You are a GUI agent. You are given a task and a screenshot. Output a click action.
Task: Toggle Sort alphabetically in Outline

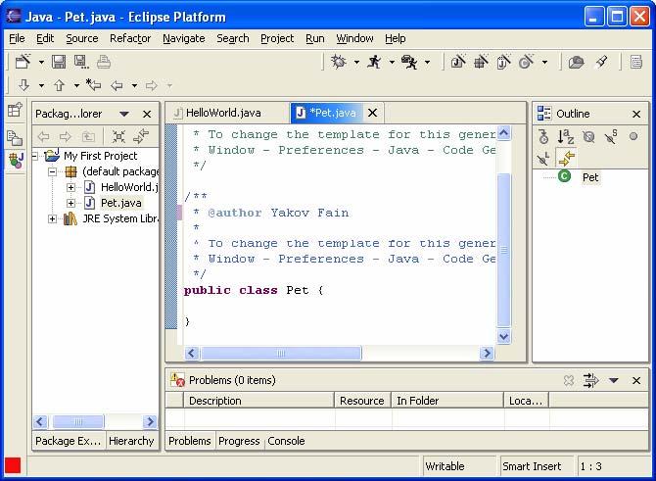[x=566, y=136]
